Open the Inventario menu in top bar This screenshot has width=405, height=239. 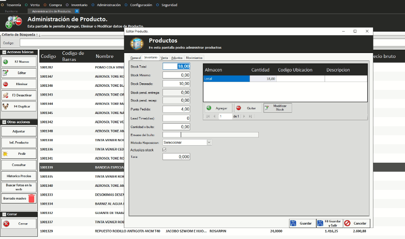pyautogui.click(x=79, y=5)
